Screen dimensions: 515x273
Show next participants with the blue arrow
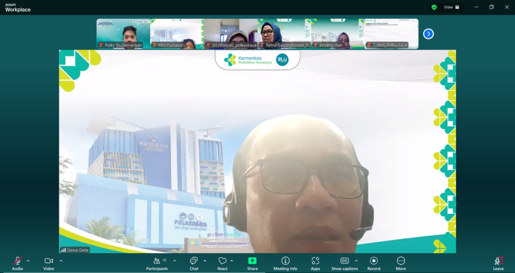click(428, 34)
